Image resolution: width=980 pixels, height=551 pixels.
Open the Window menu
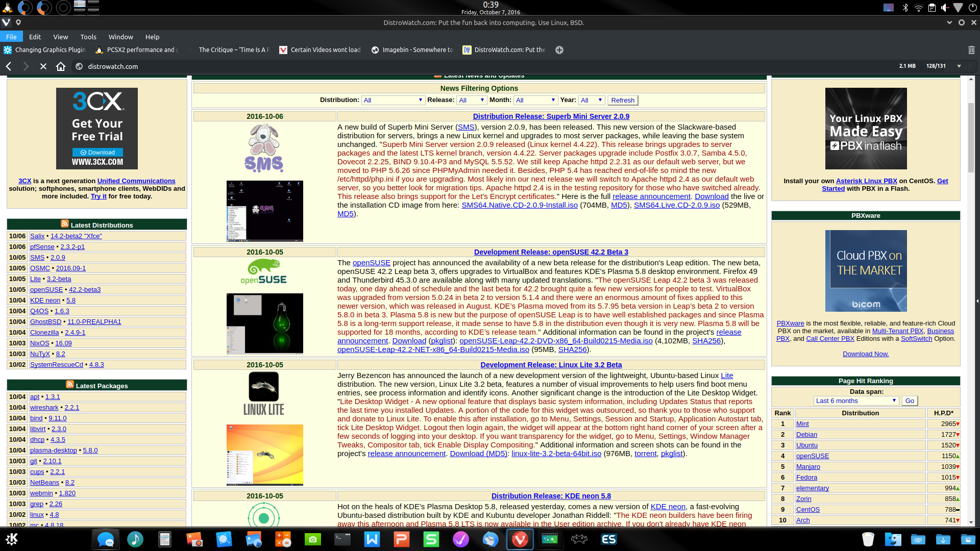121,37
